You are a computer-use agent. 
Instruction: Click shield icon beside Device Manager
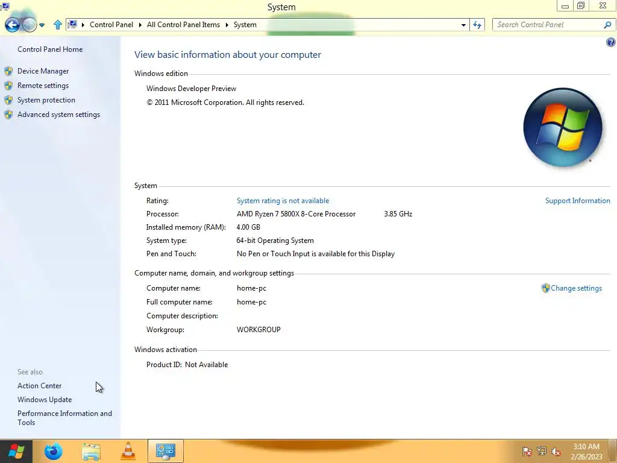[8, 71]
